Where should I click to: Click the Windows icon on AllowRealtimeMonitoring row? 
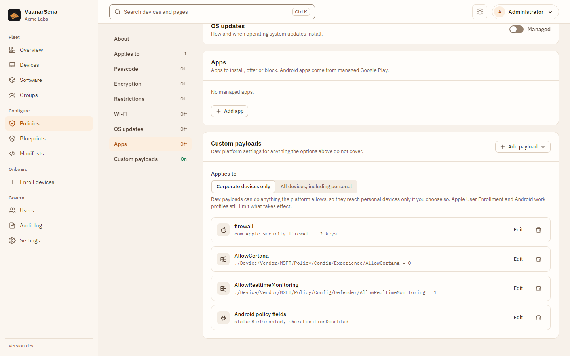tap(223, 288)
